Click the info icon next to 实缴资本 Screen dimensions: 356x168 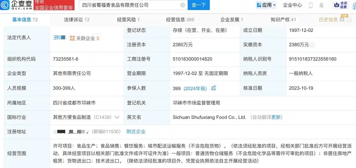pos(312,45)
